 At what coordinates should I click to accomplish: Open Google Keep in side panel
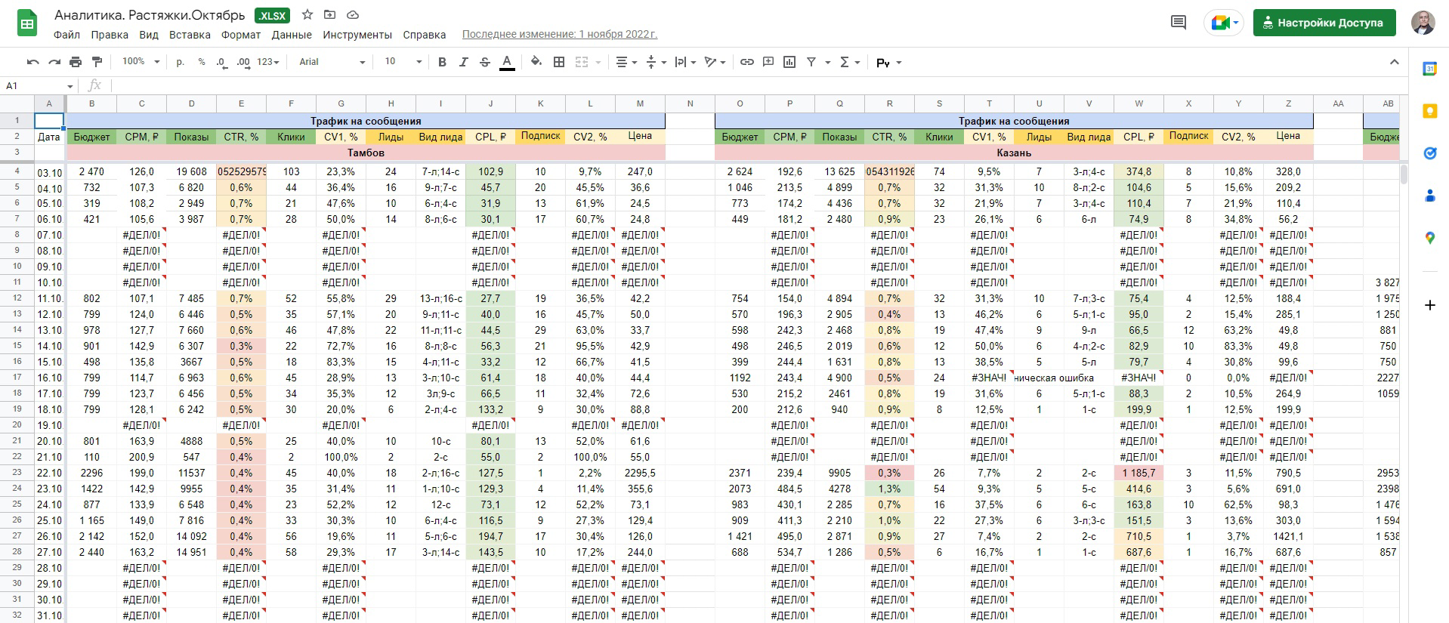1429,111
